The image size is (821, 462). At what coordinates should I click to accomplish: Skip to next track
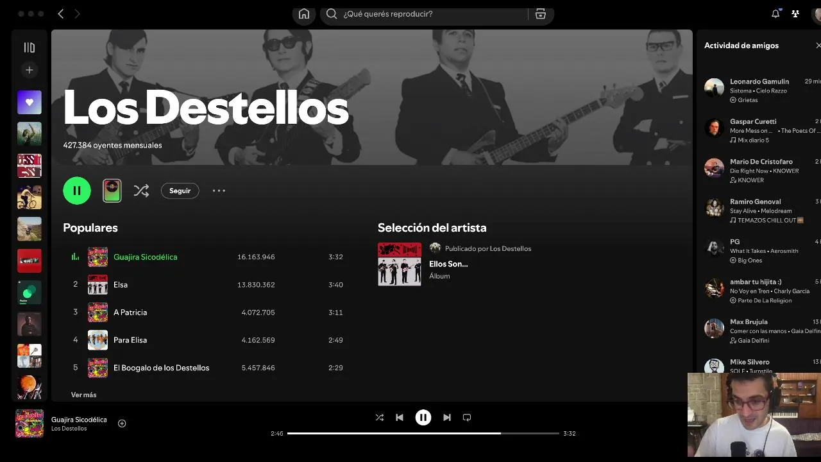[447, 417]
